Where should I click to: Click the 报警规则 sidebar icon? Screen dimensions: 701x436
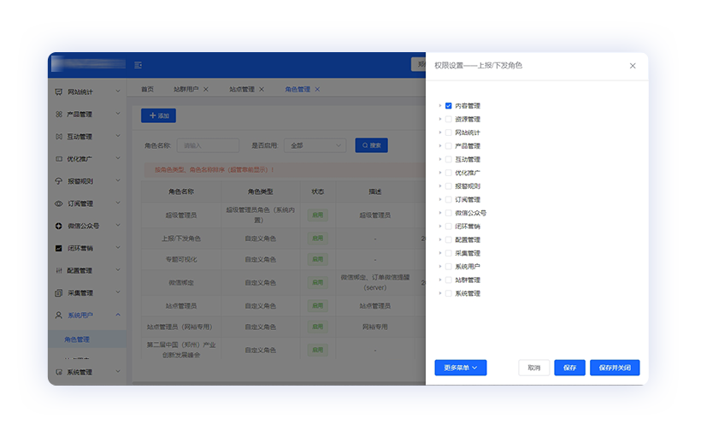pyautogui.click(x=59, y=181)
